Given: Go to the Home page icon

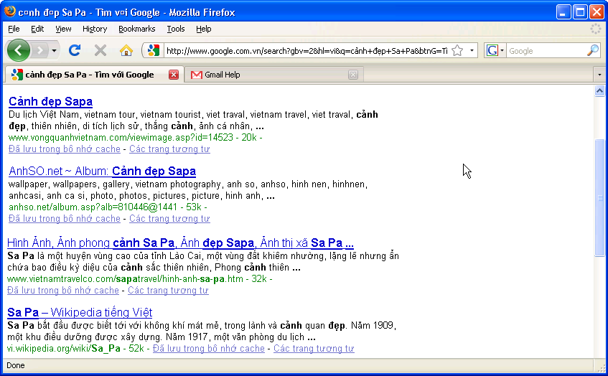Looking at the screenshot, I should point(126,50).
